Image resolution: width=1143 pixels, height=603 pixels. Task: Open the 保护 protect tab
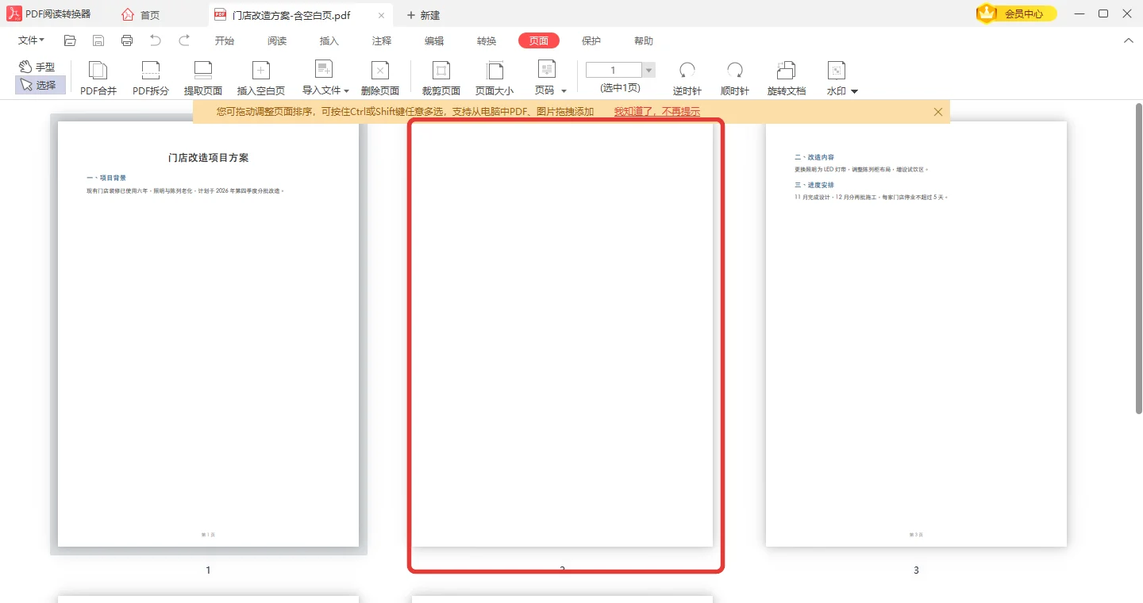pyautogui.click(x=591, y=41)
